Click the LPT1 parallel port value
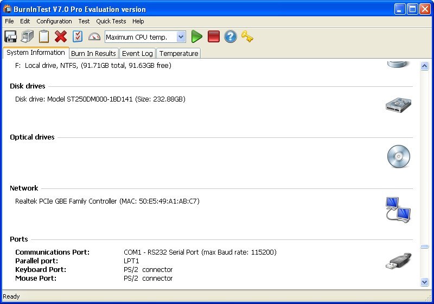The width and height of the screenshot is (434, 304). 131,261
